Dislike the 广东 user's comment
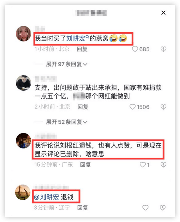This screenshot has width=180, height=222. pos(163,165)
